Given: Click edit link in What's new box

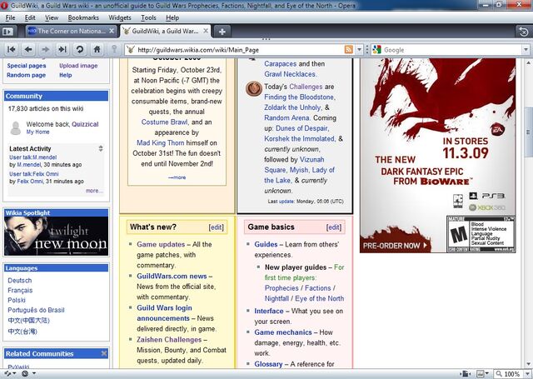Looking at the screenshot, I should click(x=217, y=227).
